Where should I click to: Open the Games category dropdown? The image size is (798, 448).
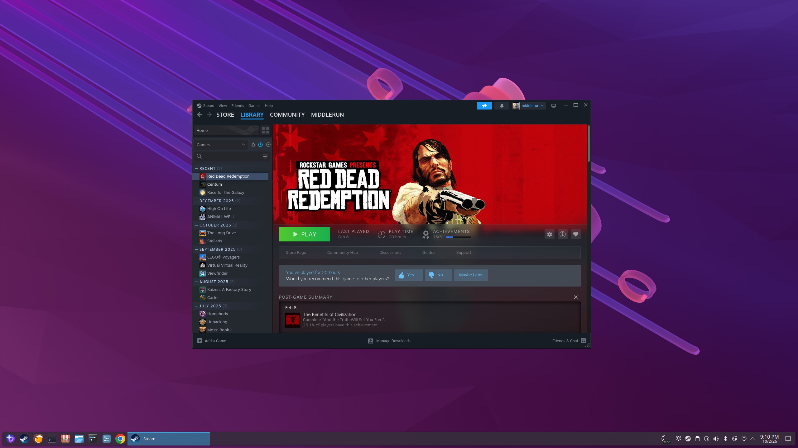point(221,145)
